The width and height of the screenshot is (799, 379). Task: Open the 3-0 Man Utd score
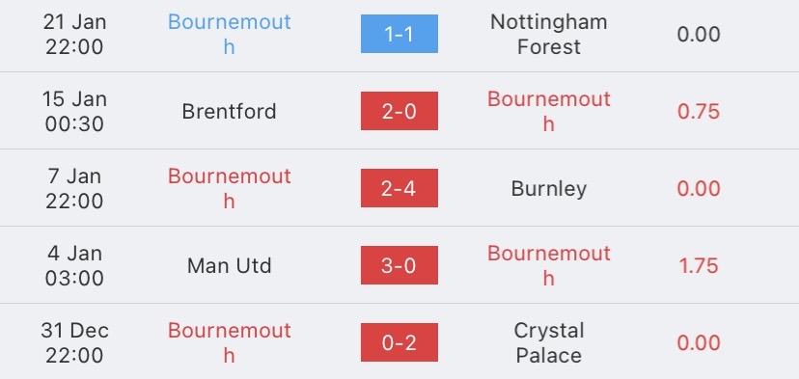(x=399, y=265)
